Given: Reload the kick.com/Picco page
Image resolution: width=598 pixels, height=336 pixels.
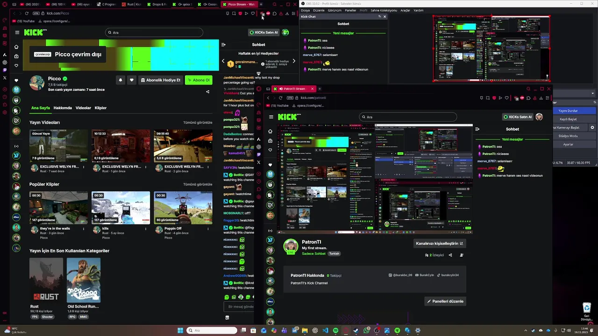Looking at the screenshot, I should click(27, 13).
